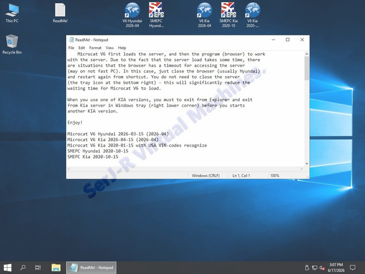Open the View menu in Notepad
365x274 pixels.
(x=109, y=48)
